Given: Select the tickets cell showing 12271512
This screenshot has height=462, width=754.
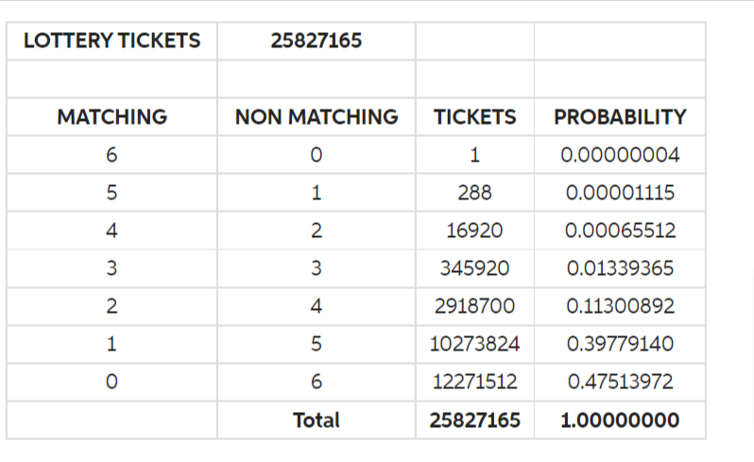Looking at the screenshot, I should 474,382.
